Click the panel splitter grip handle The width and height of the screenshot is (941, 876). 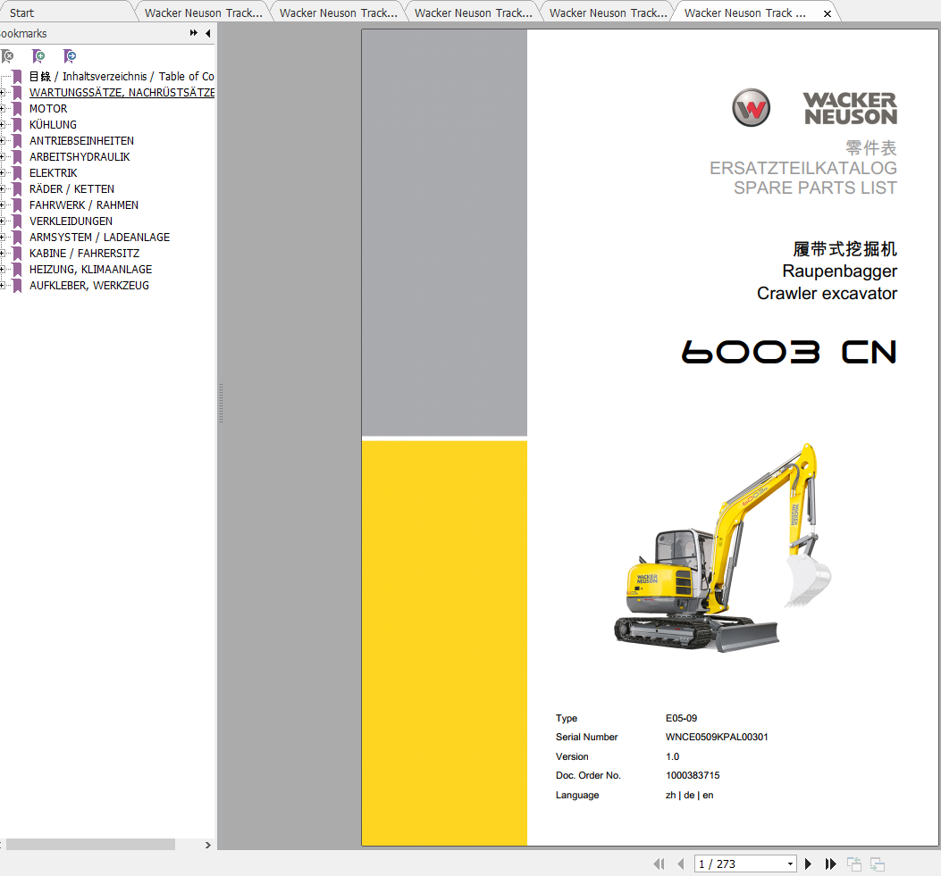(x=221, y=403)
